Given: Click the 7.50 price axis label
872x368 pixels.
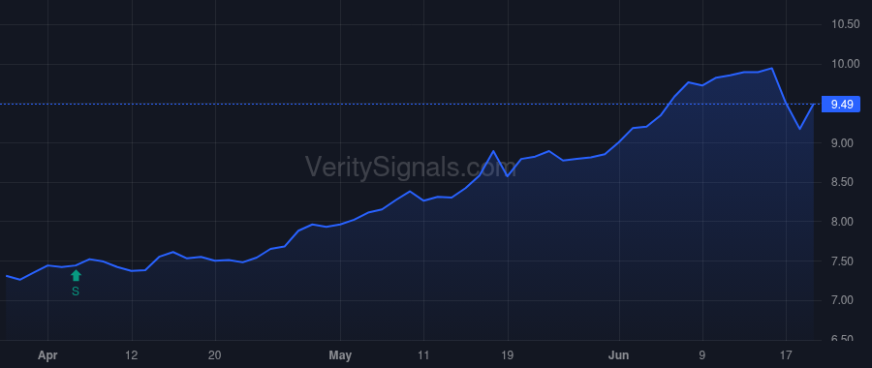Looking at the screenshot, I should click(843, 261).
